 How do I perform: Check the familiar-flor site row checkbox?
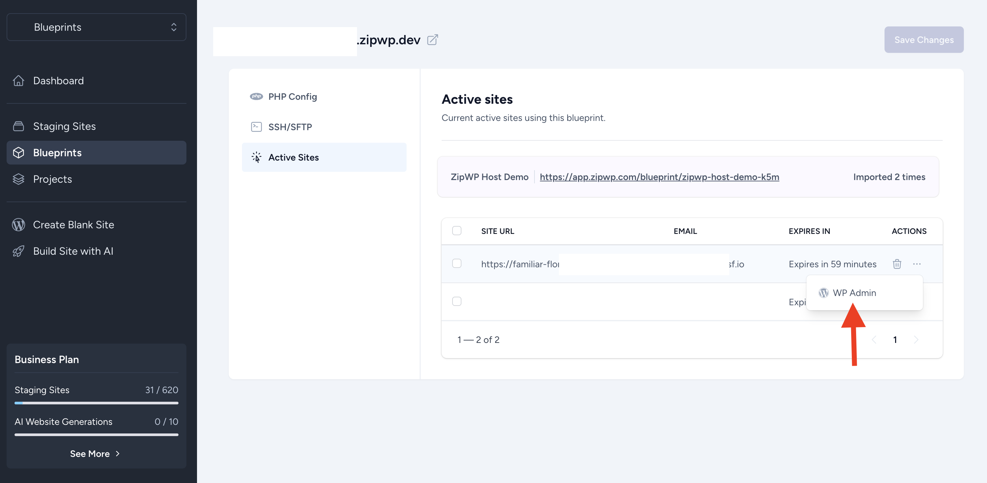(x=456, y=264)
